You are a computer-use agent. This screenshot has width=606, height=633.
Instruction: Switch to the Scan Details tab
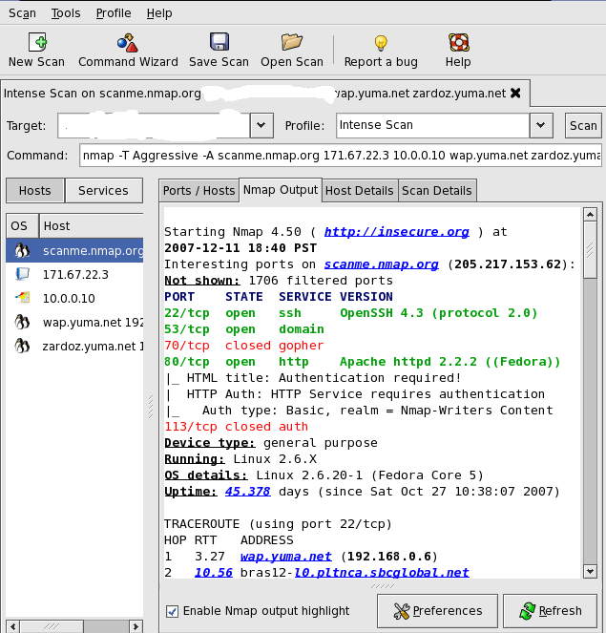coord(437,191)
